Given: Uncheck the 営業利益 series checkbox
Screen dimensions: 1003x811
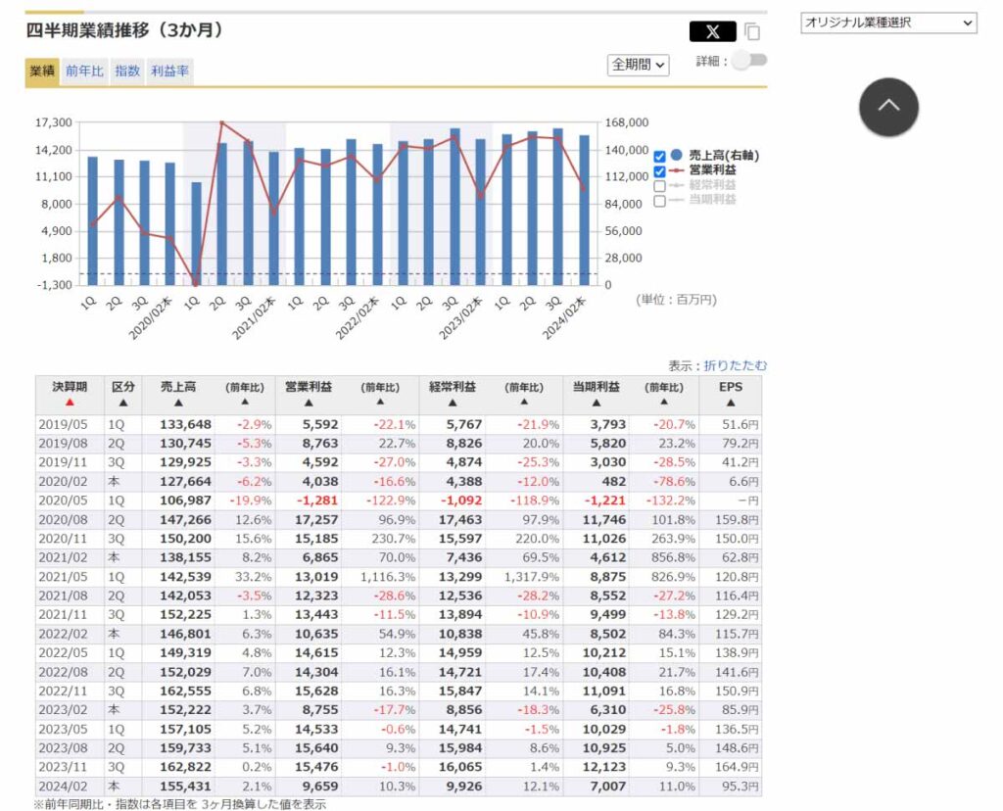Looking at the screenshot, I should coord(659,170).
